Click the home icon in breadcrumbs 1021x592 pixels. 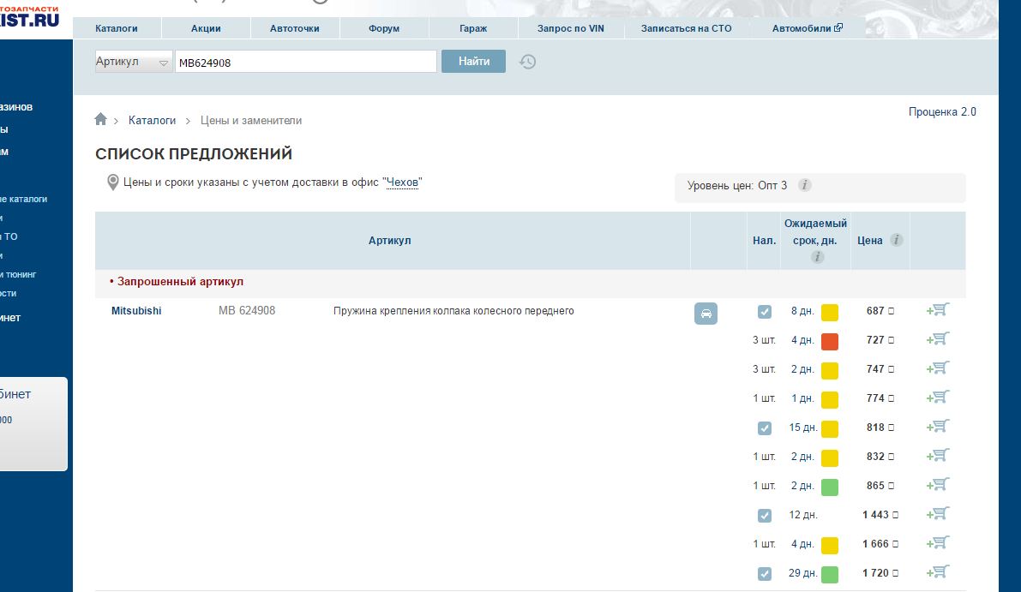pos(101,120)
